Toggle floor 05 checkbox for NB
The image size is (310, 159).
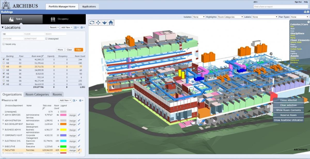coord(4,73)
